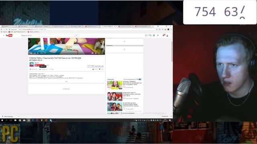Screen dimensions: 257x144
Task: Open the YouTube upload video icon
Action: tap(158, 35)
